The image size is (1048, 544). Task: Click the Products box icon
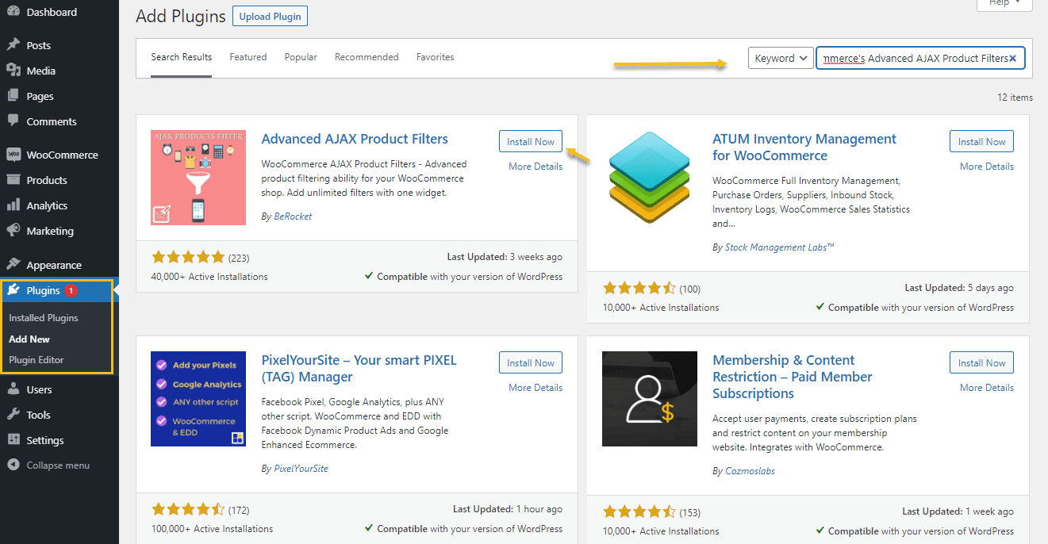click(x=13, y=180)
